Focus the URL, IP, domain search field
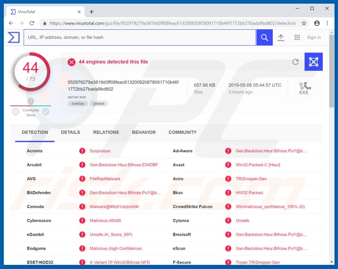 [x=139, y=38]
